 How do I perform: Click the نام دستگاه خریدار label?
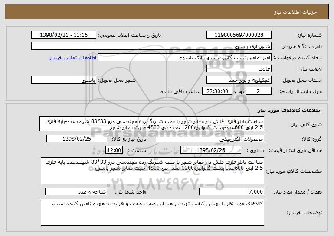[x=301, y=46]
